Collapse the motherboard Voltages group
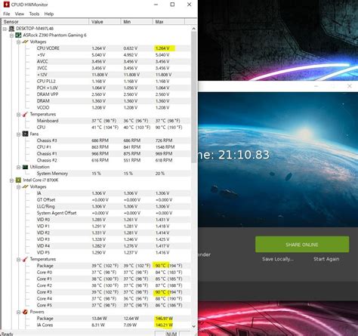Viewport: 358px width, 336px height. tap(18, 42)
